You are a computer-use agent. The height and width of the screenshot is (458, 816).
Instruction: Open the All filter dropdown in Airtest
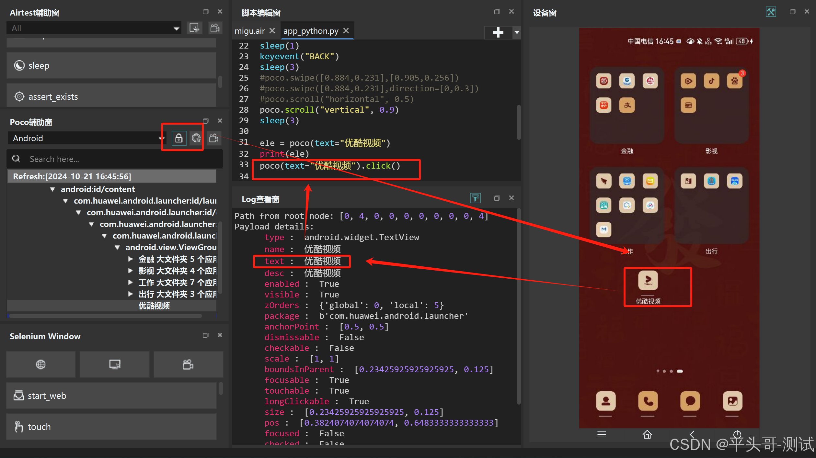click(x=94, y=28)
